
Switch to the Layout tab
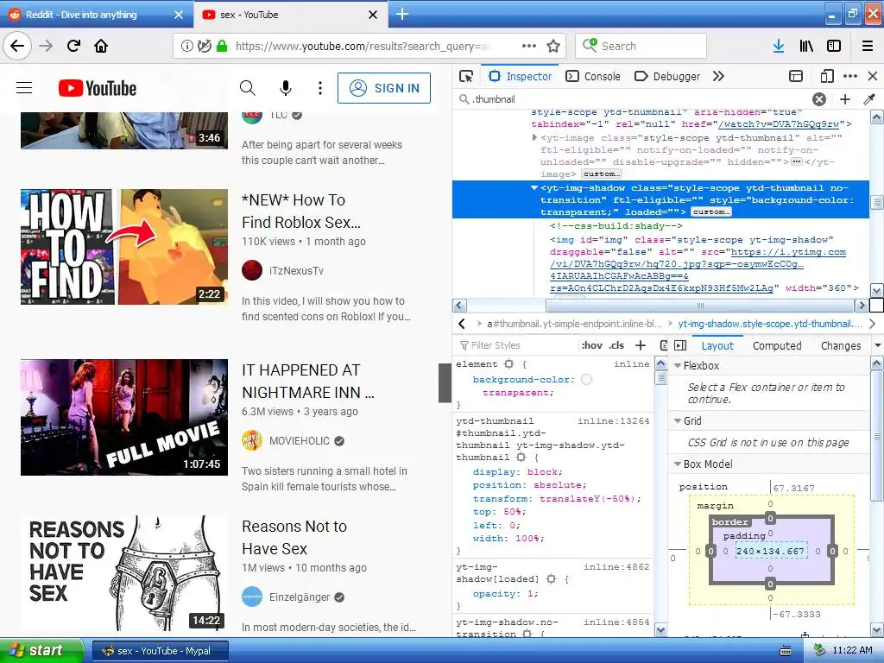(x=717, y=345)
